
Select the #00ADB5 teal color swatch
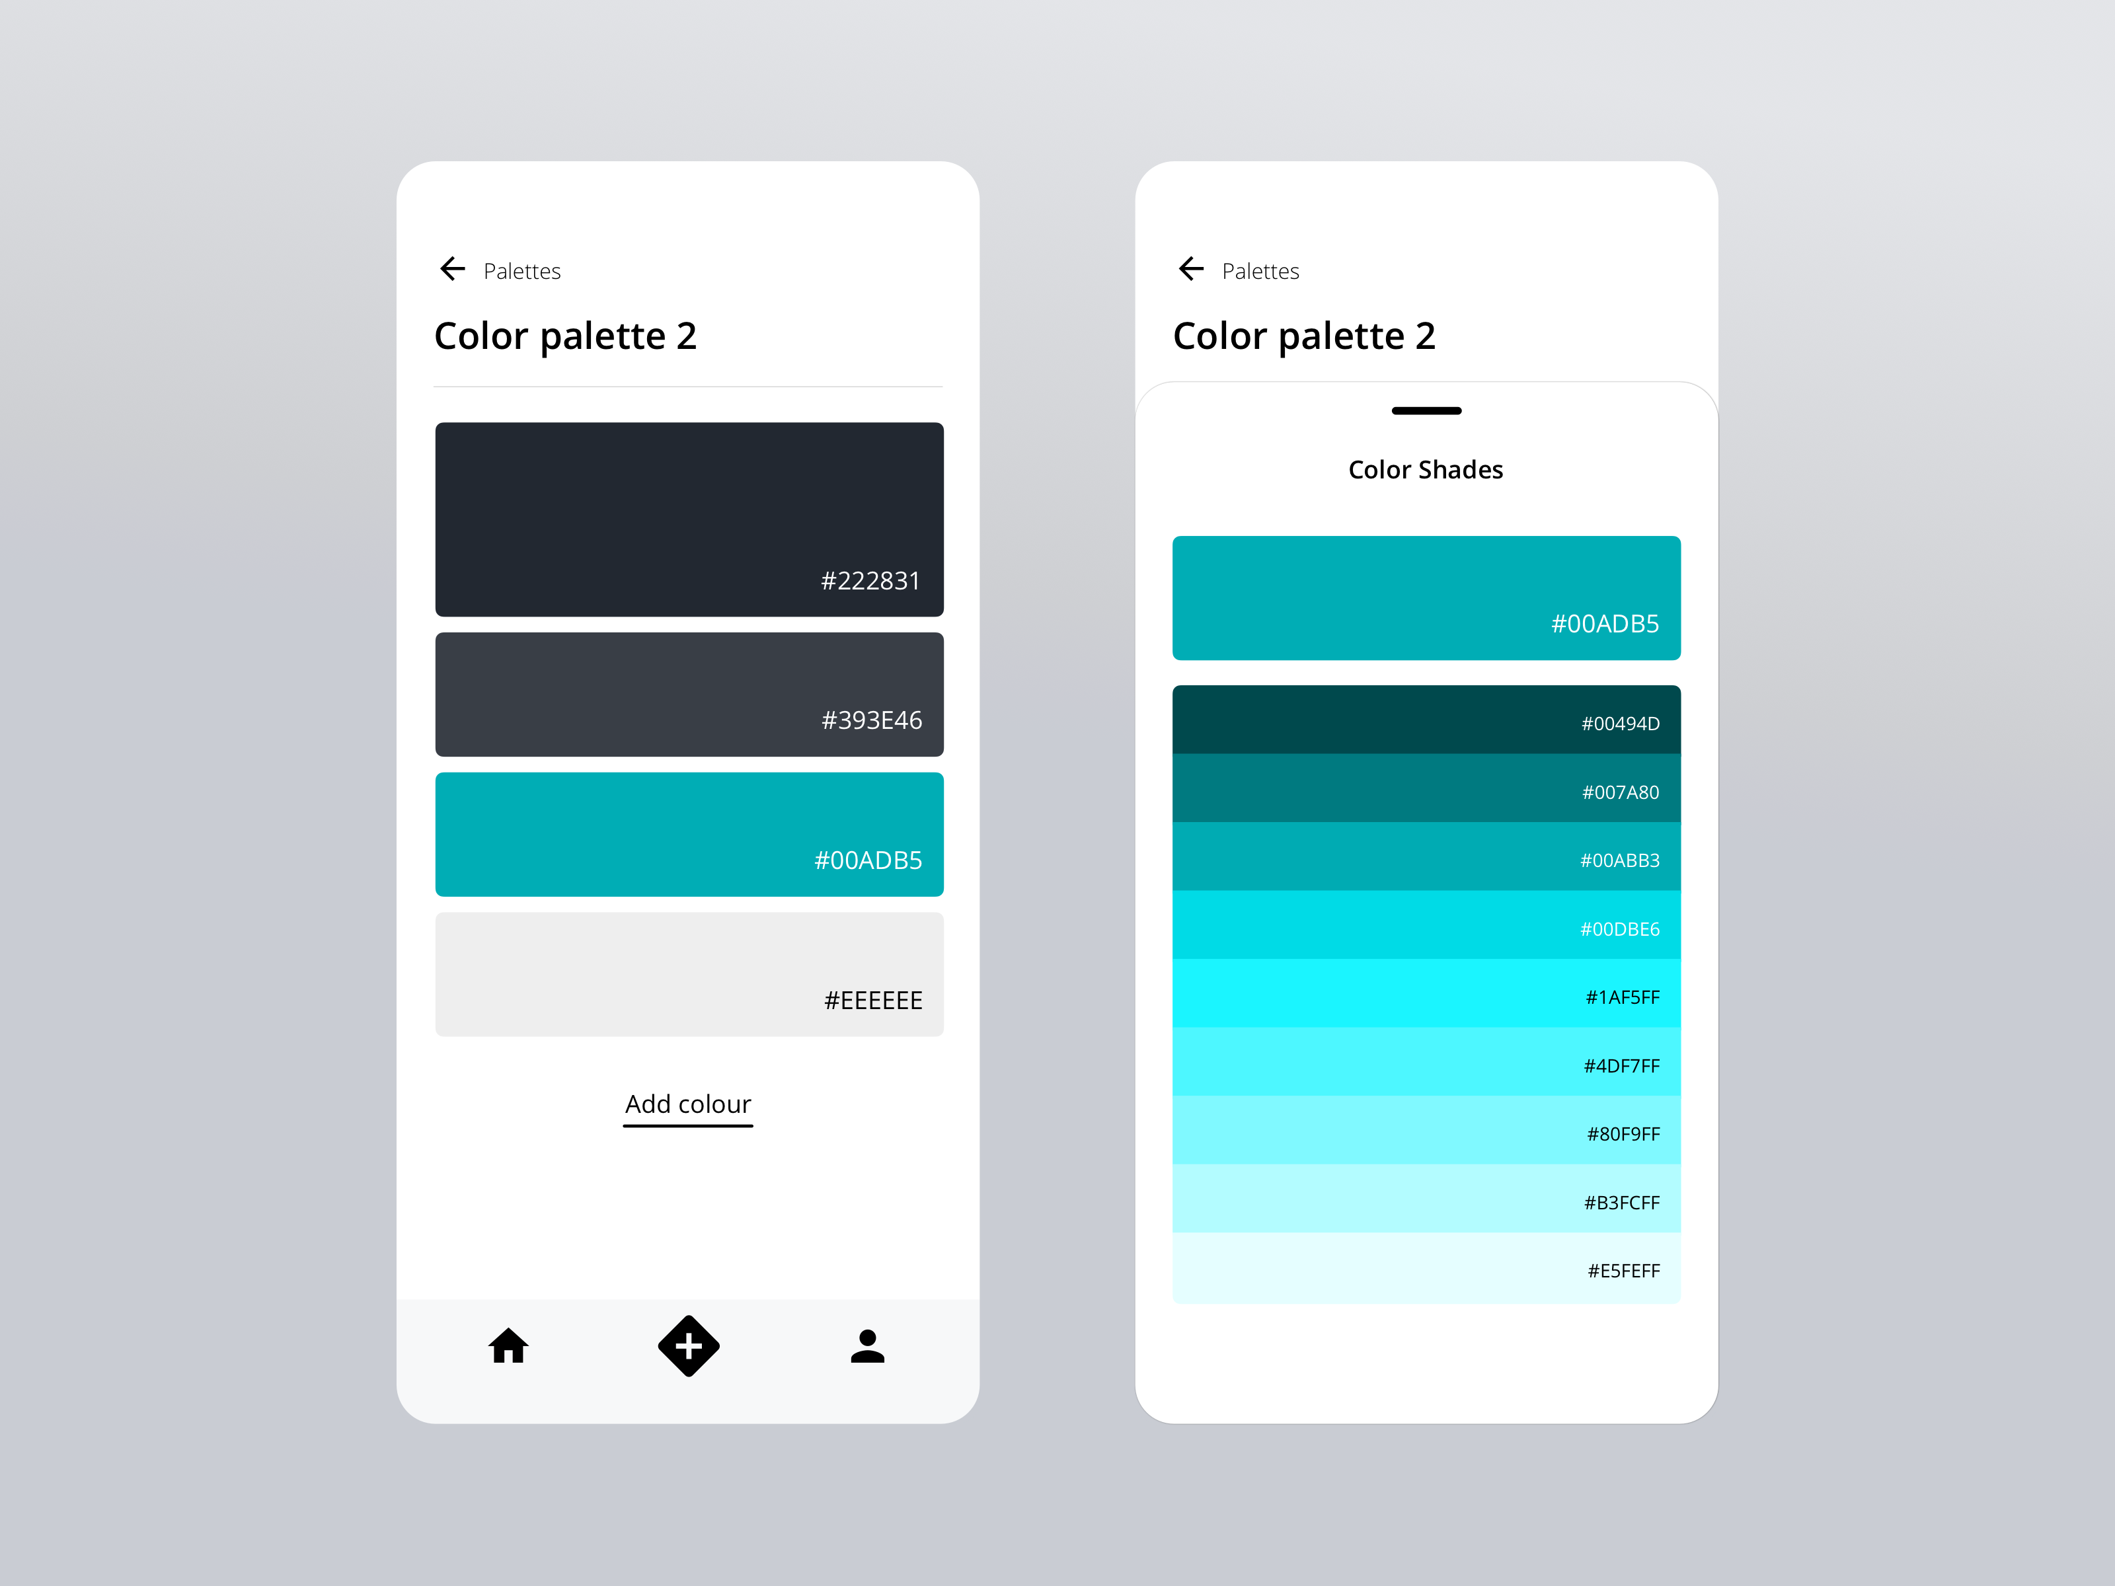(x=688, y=831)
